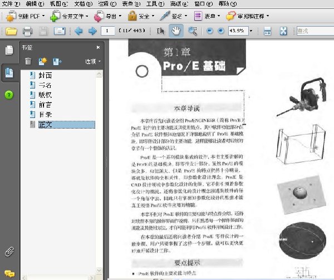The width and height of the screenshot is (334, 280).
Task: Click the 查找 search field
Action: 315,31
